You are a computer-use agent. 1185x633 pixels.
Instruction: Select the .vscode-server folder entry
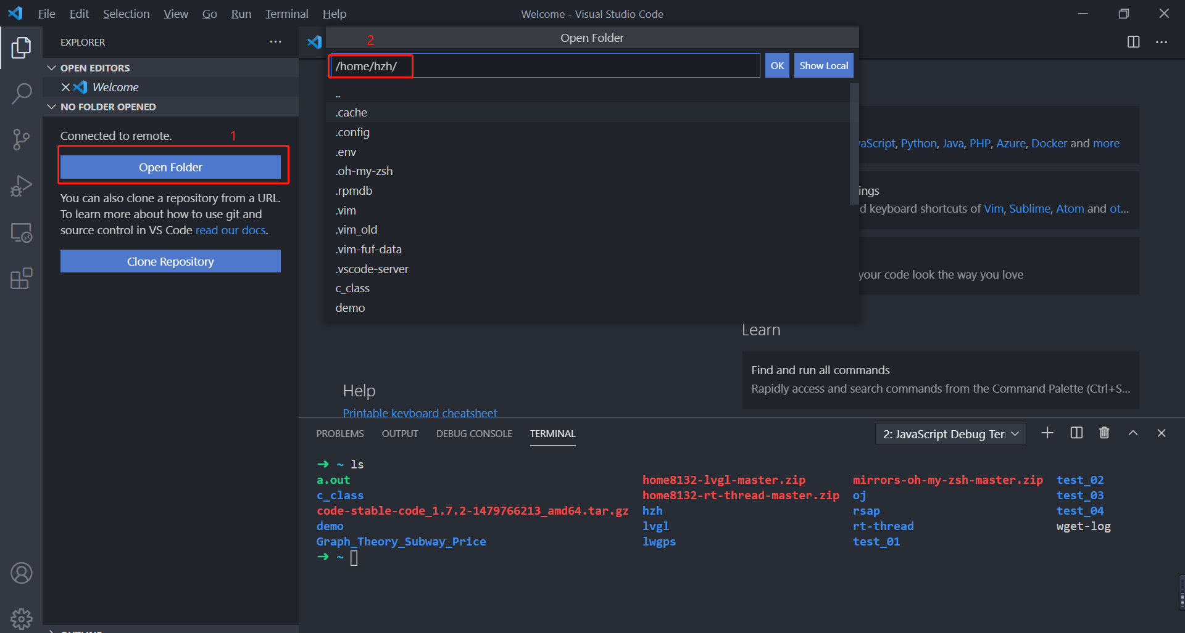[x=588, y=269]
